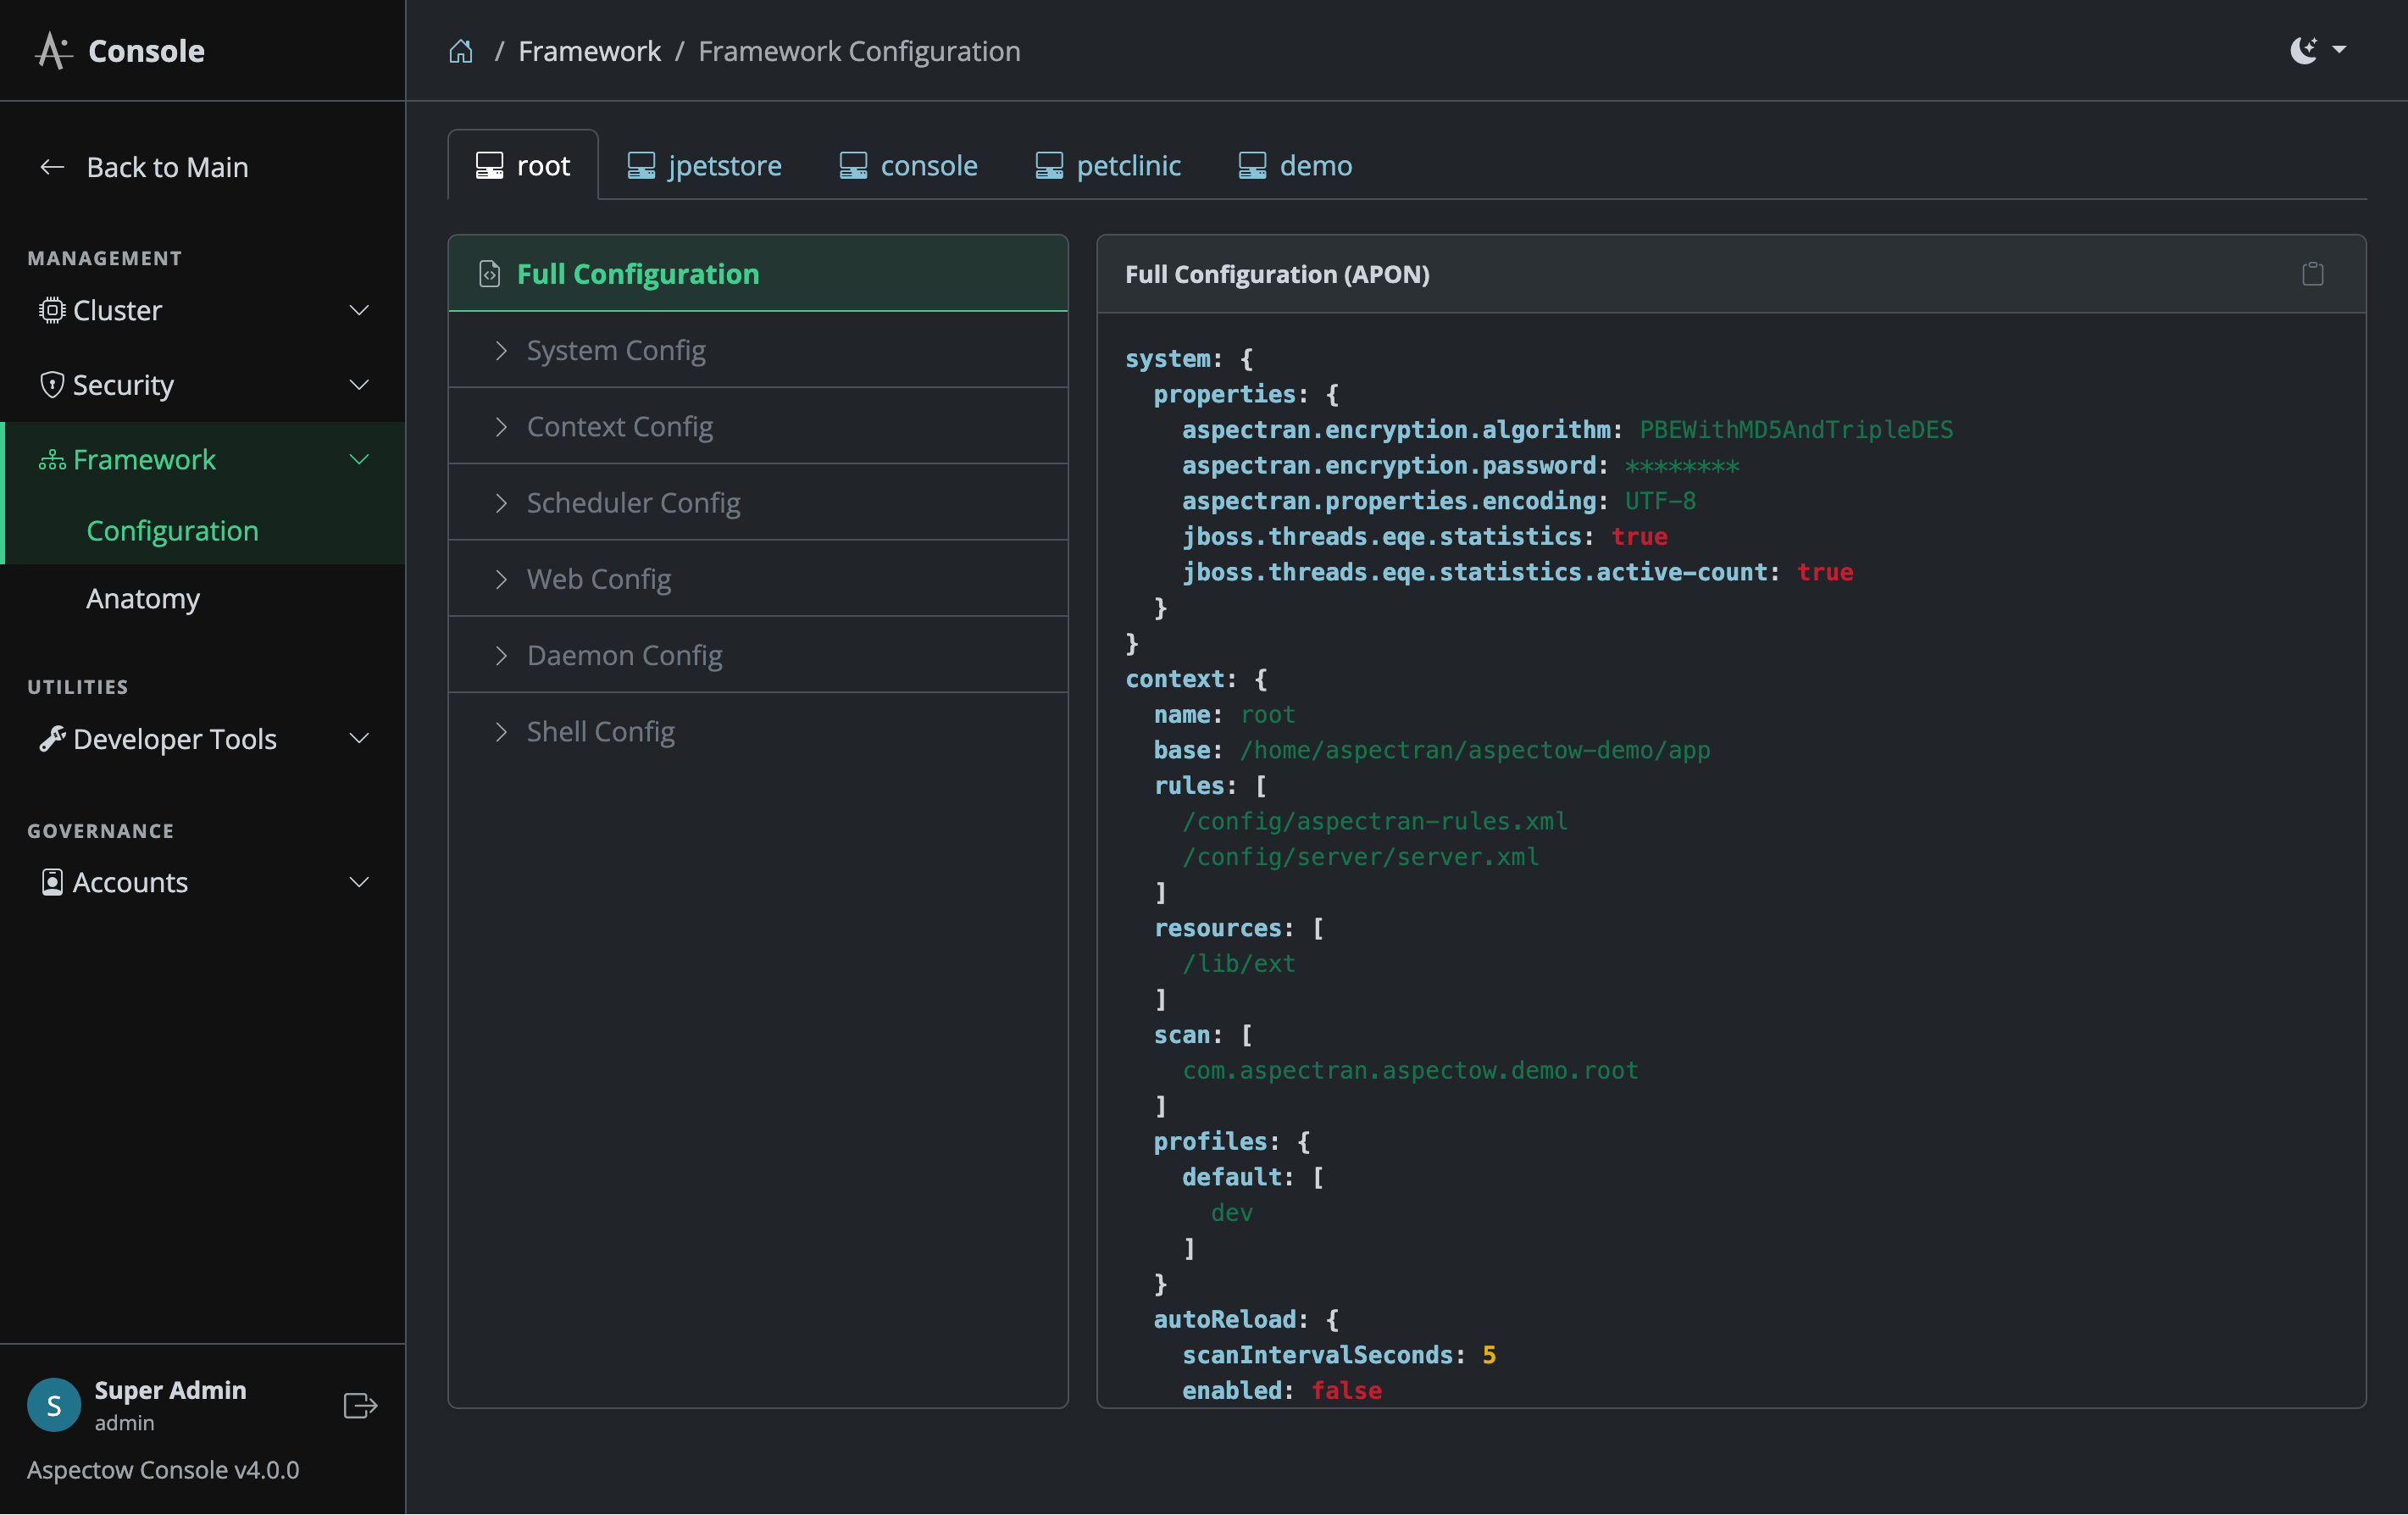Select Full Configuration in the list
The image size is (2408, 1515).
click(x=758, y=274)
